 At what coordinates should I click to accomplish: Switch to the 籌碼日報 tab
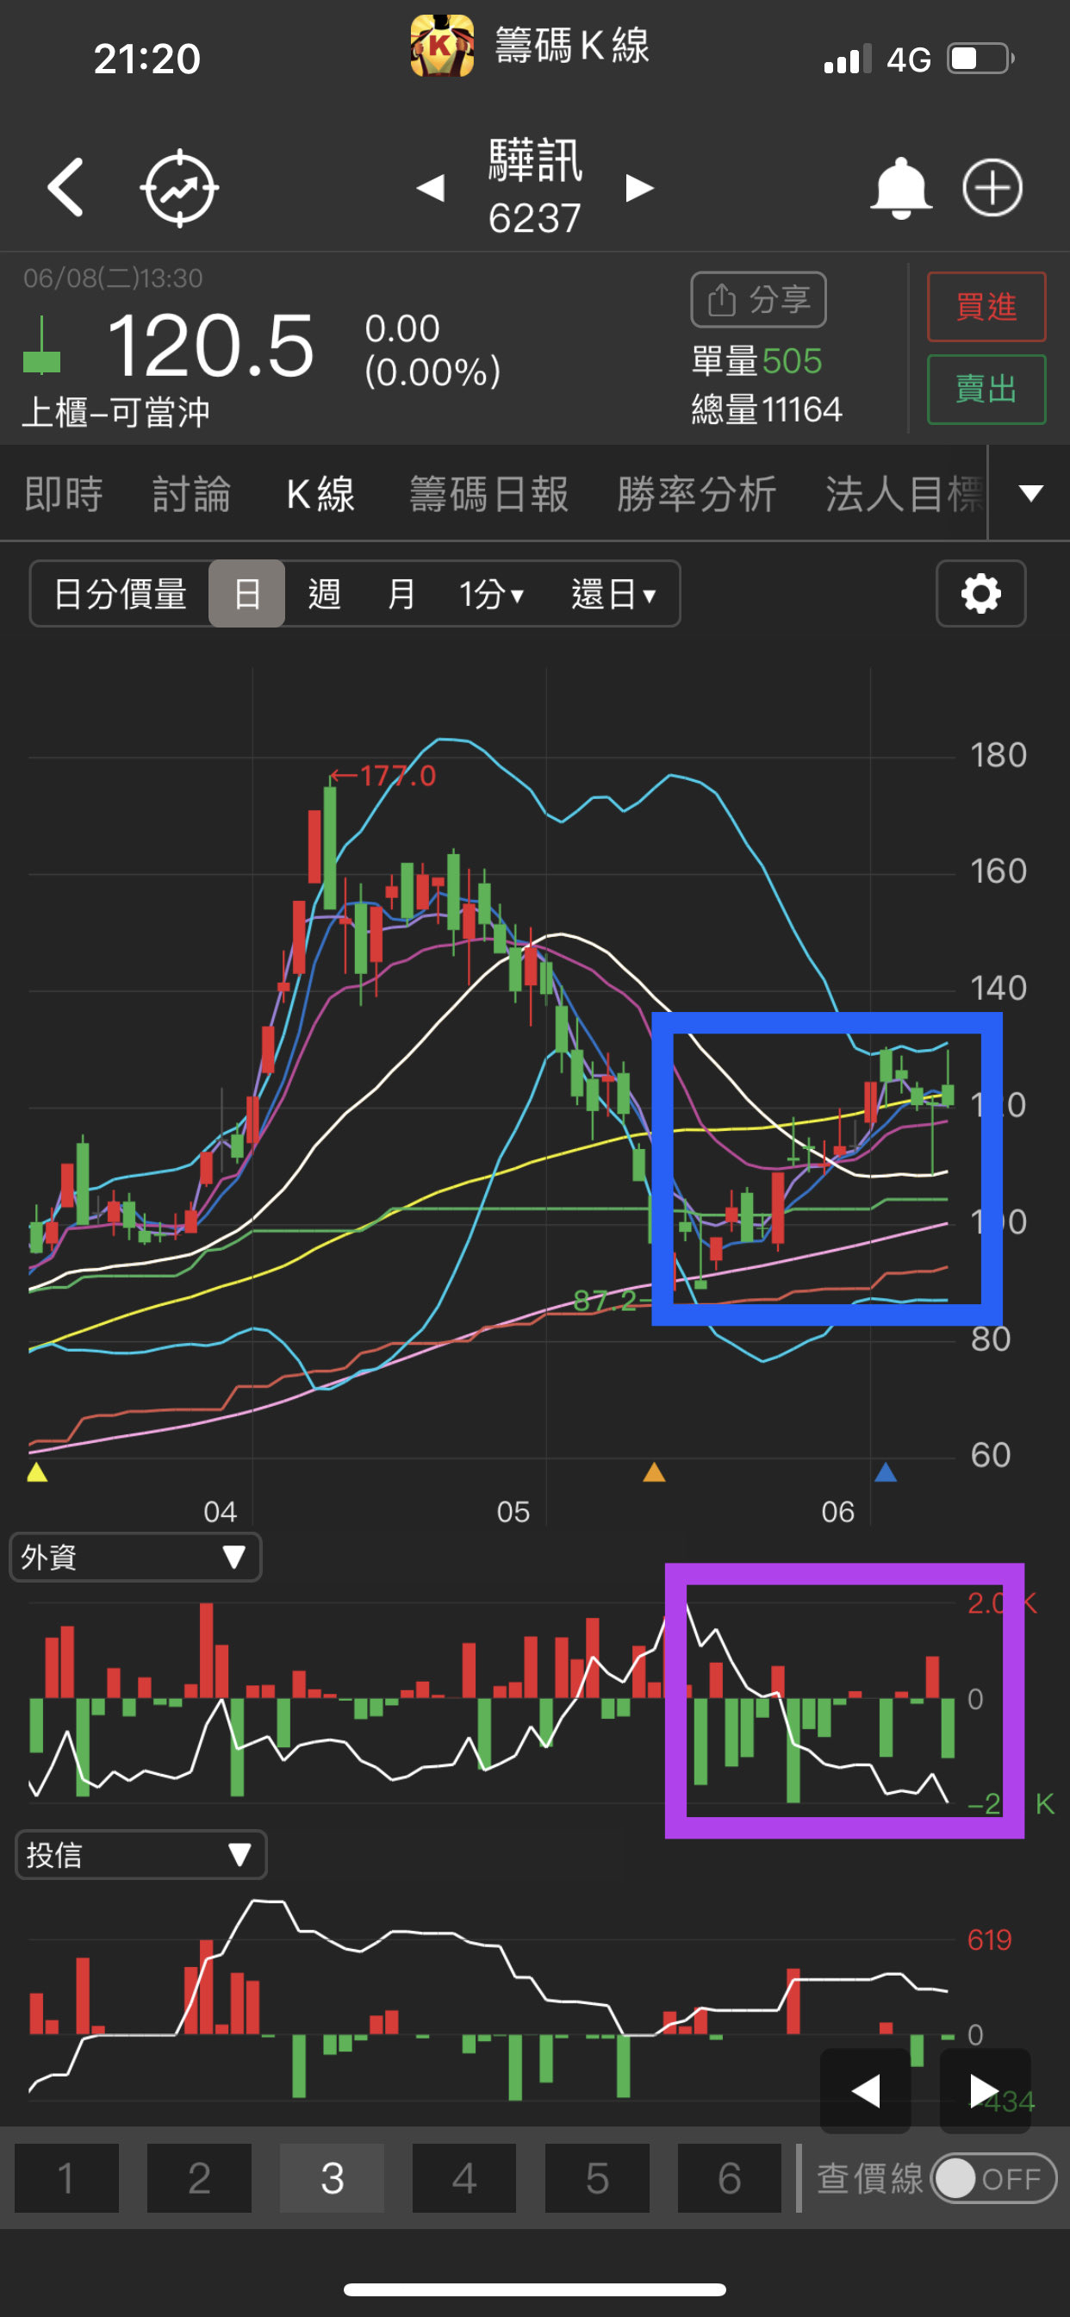tap(488, 494)
